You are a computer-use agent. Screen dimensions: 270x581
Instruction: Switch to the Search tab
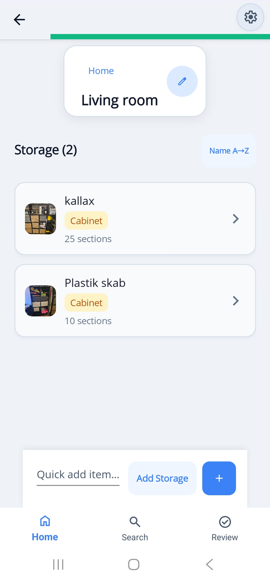pos(135,529)
